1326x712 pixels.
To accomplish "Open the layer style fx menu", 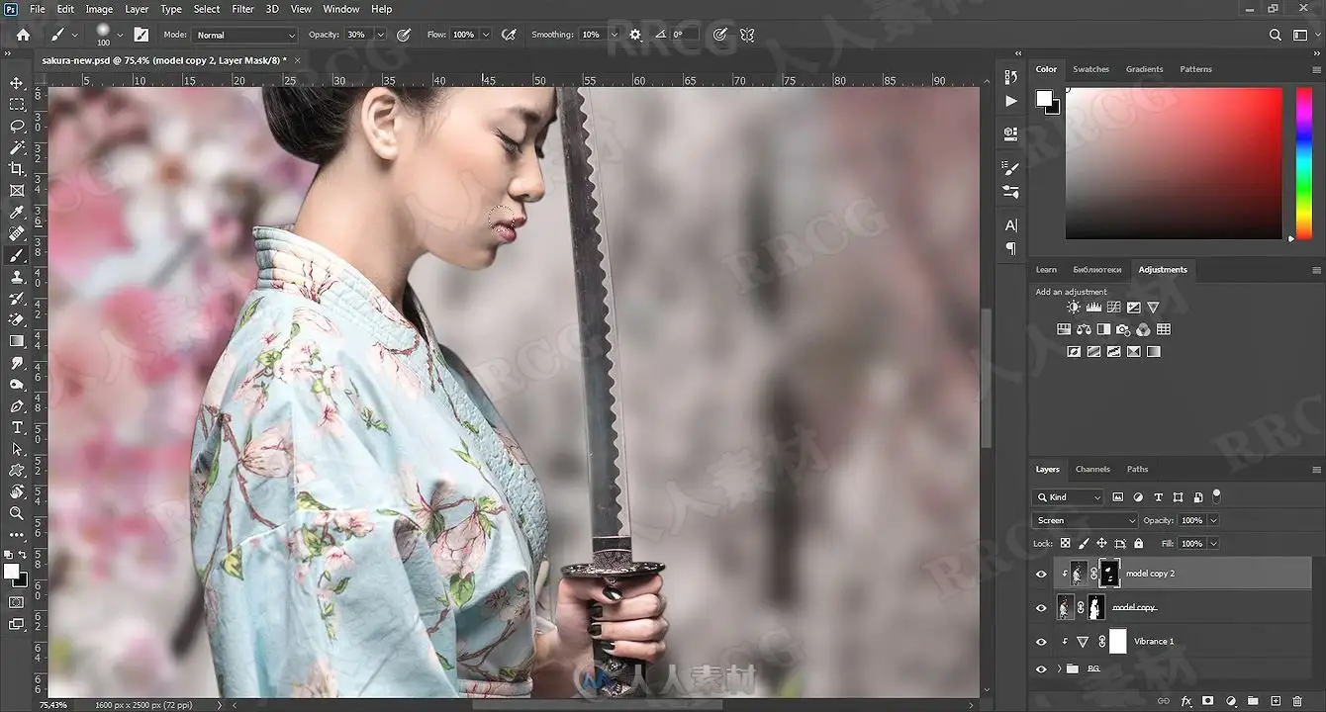I will tap(1185, 701).
